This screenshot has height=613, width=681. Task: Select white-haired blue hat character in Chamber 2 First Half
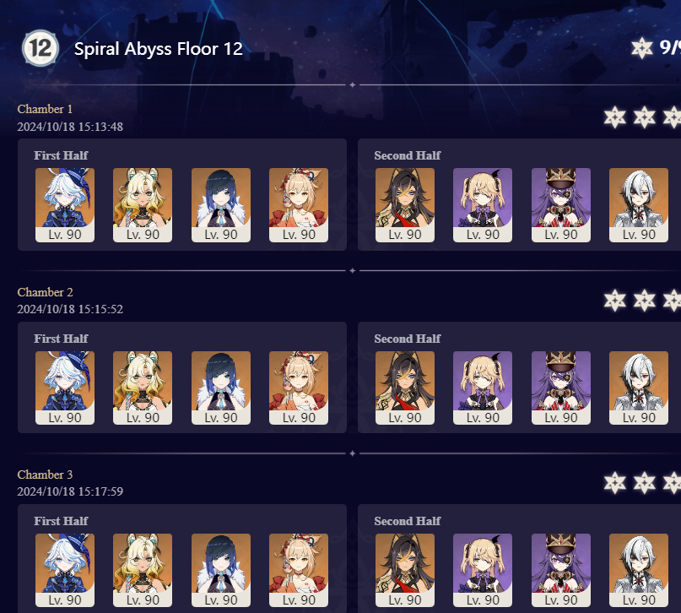pos(65,388)
